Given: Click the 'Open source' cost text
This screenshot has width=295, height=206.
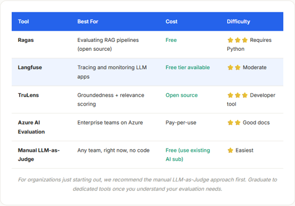Looking at the screenshot, I should (181, 95).
